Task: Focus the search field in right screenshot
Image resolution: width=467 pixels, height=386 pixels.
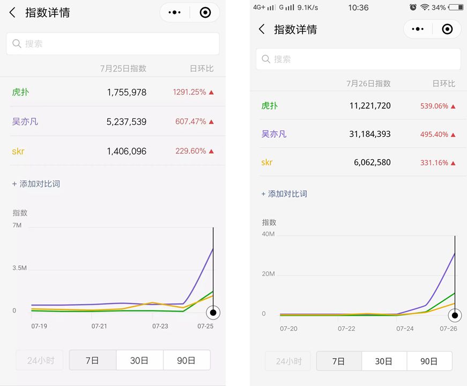Action: (x=358, y=59)
